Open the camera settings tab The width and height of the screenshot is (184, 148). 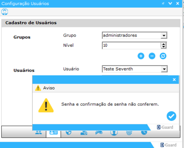(x=84, y=133)
